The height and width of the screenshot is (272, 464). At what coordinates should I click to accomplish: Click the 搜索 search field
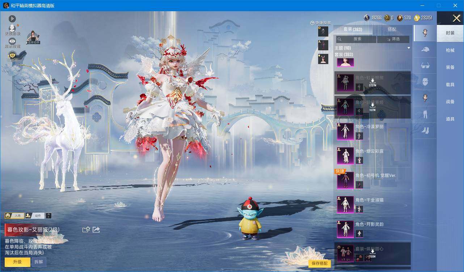click(x=357, y=39)
